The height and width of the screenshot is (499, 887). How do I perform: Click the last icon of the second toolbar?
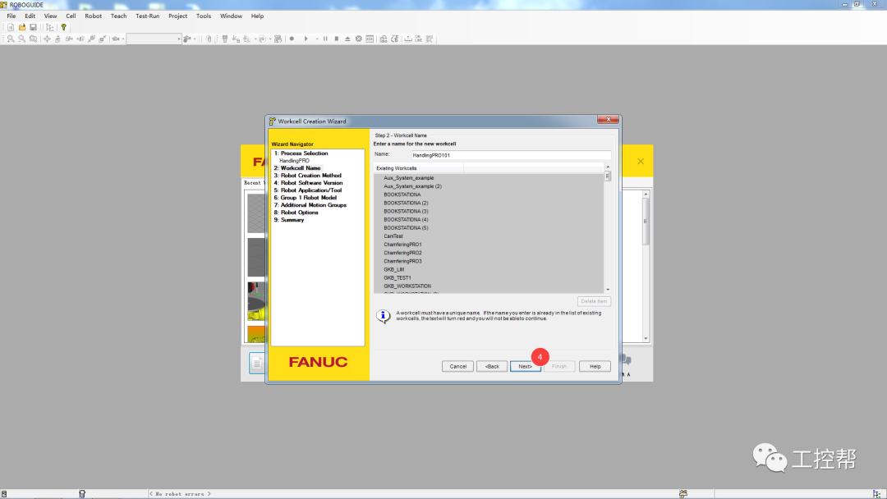tap(430, 39)
